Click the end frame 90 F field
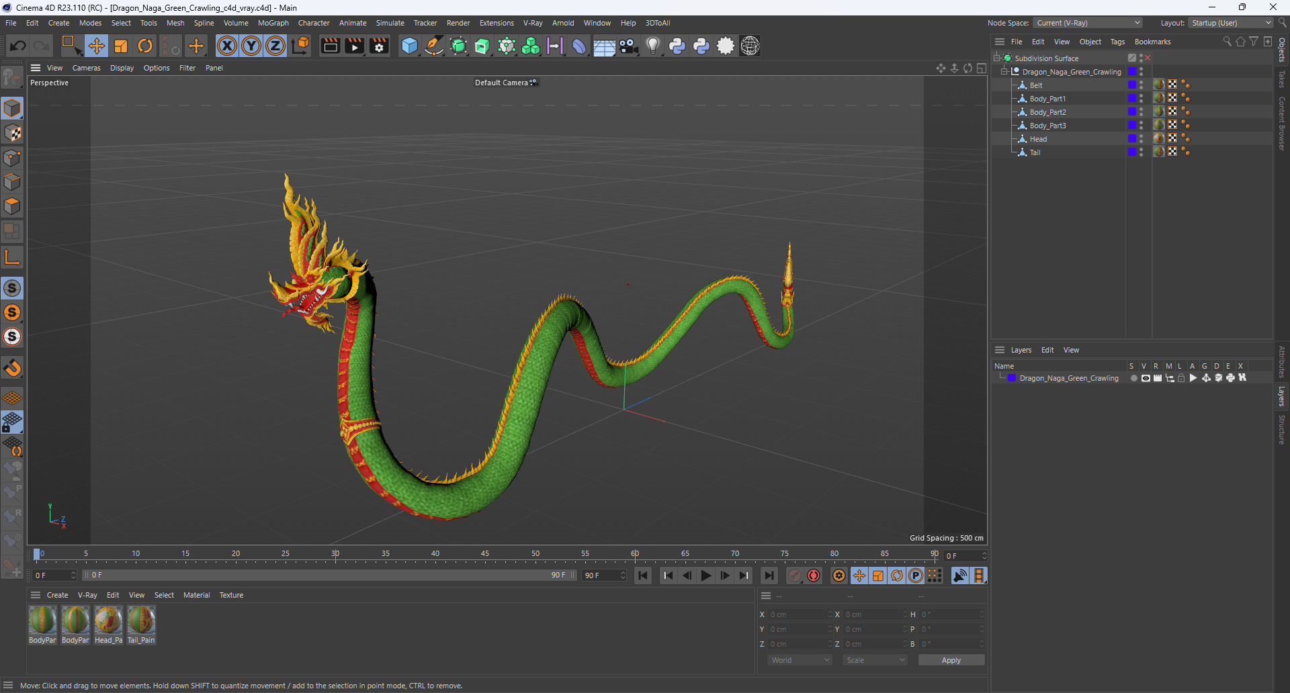The height and width of the screenshot is (693, 1290). point(604,575)
